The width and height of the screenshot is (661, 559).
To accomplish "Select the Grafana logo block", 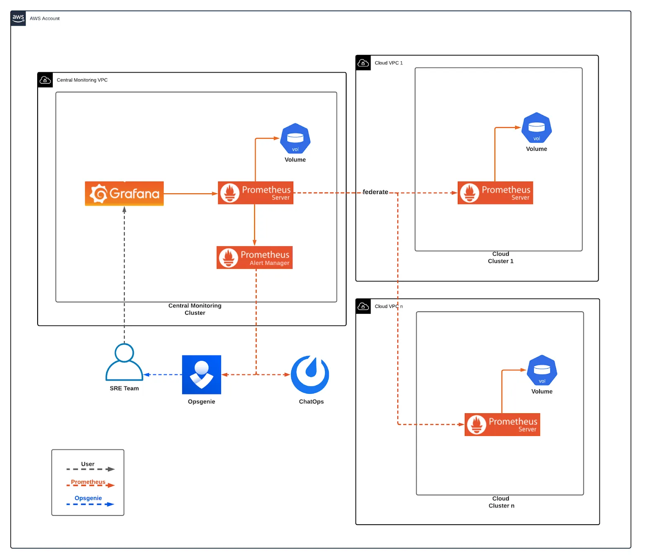I will pyautogui.click(x=124, y=193).
